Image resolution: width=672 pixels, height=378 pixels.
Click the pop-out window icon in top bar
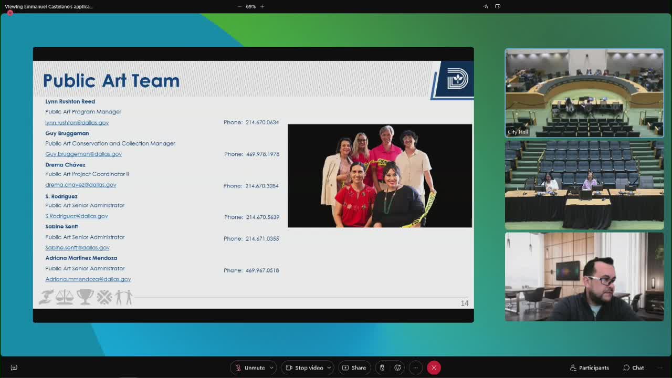tap(498, 6)
